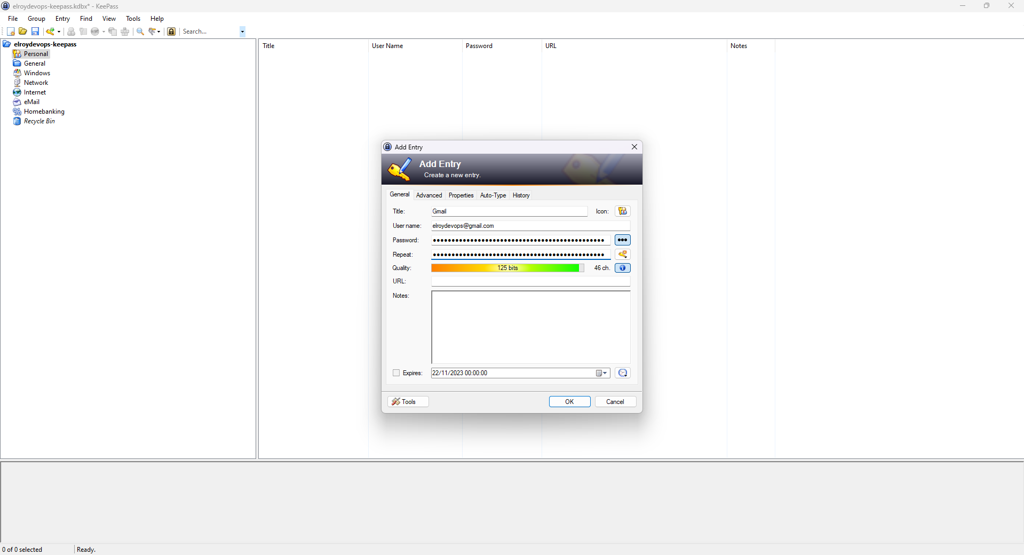Open the Search box dropdown arrow
This screenshot has height=555, width=1024.
pyautogui.click(x=242, y=31)
